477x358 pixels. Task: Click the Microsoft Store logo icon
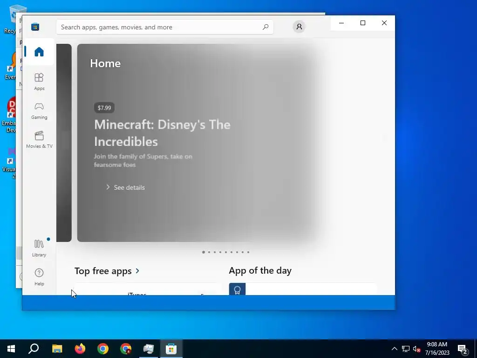35,27
